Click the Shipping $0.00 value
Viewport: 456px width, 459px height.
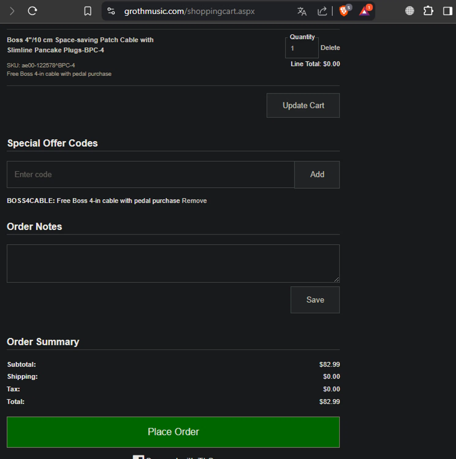331,376
